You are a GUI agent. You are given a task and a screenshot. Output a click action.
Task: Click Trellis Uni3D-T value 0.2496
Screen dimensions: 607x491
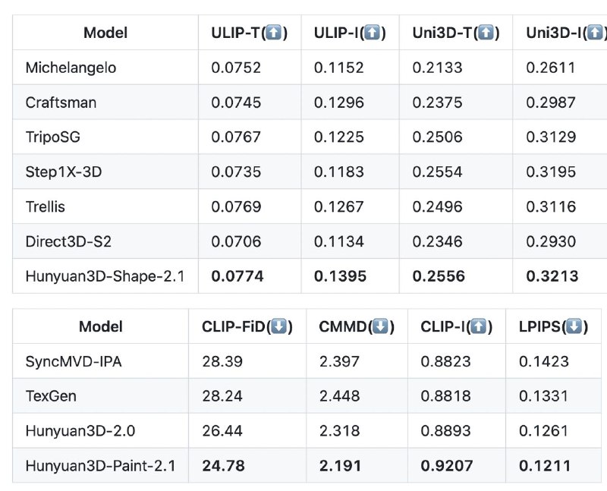tap(438, 206)
